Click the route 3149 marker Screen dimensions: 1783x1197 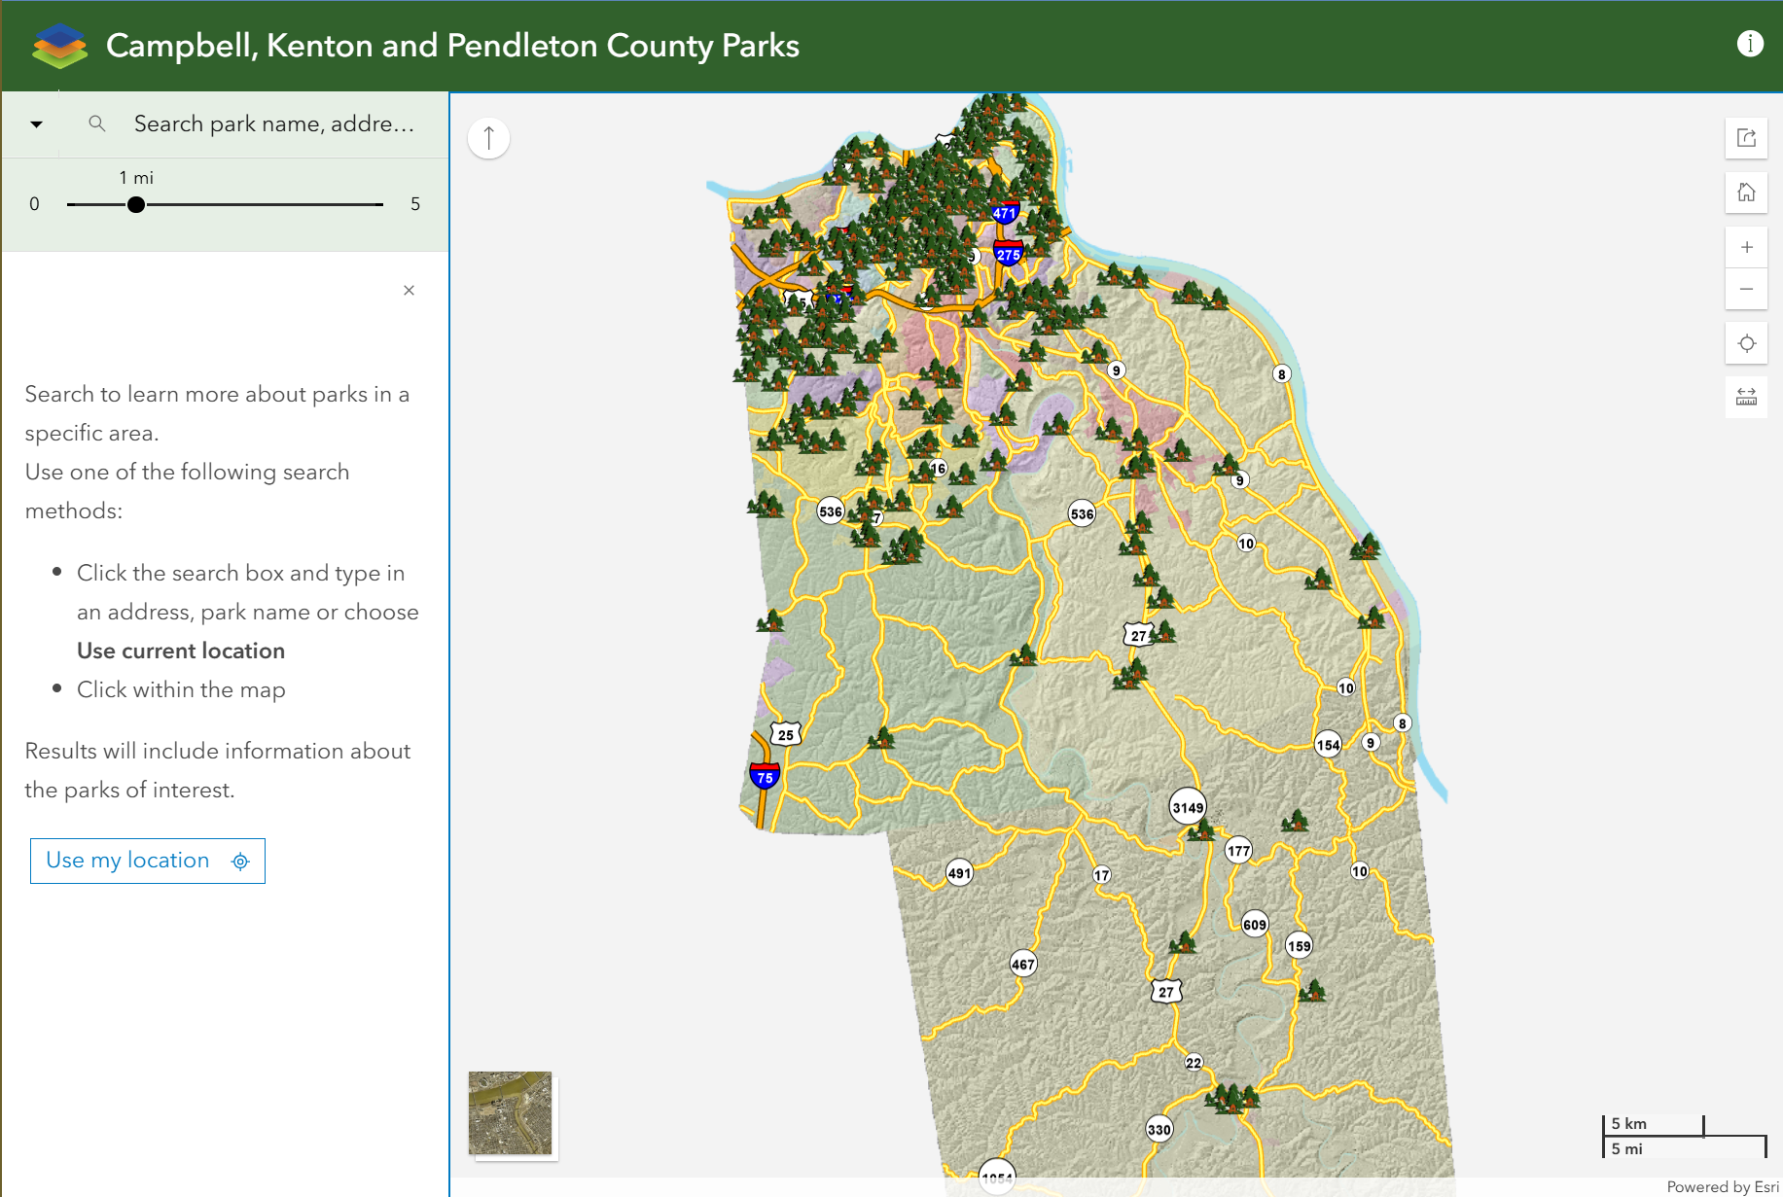(1188, 807)
